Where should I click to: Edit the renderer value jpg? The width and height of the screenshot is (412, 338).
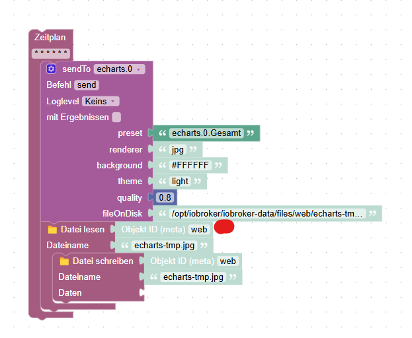[178, 149]
